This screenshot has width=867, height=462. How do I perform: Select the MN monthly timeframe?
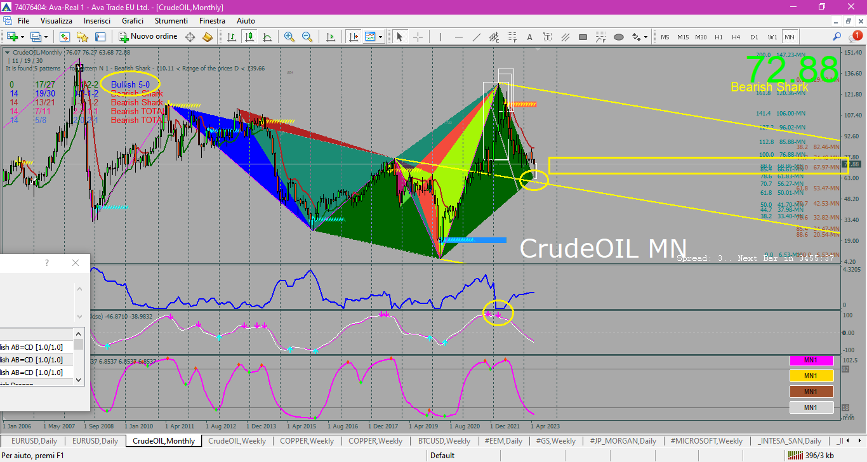pos(790,37)
